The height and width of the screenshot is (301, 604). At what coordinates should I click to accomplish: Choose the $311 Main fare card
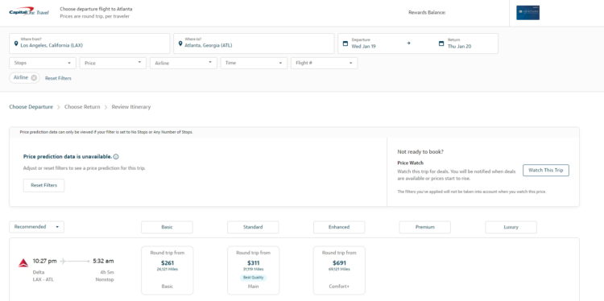tap(253, 270)
